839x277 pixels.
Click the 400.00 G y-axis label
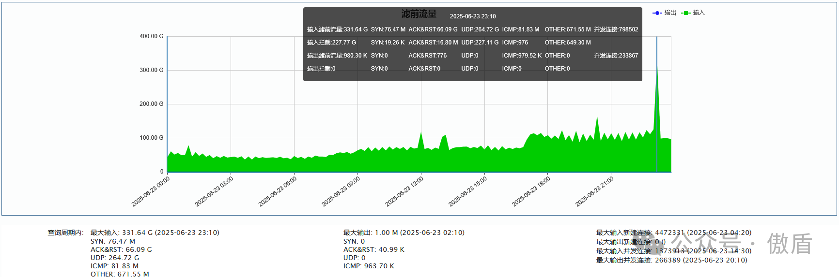click(152, 36)
